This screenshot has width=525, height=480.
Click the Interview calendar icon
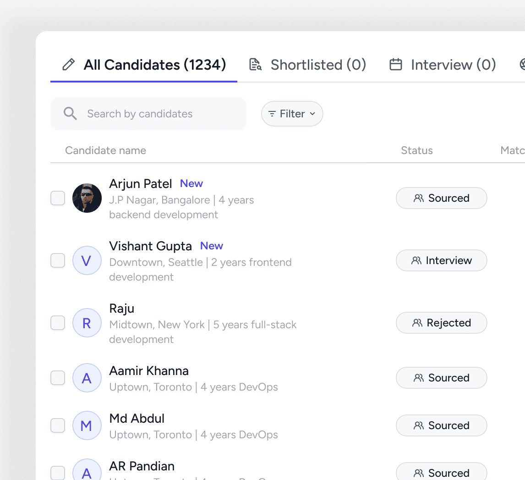(x=396, y=65)
